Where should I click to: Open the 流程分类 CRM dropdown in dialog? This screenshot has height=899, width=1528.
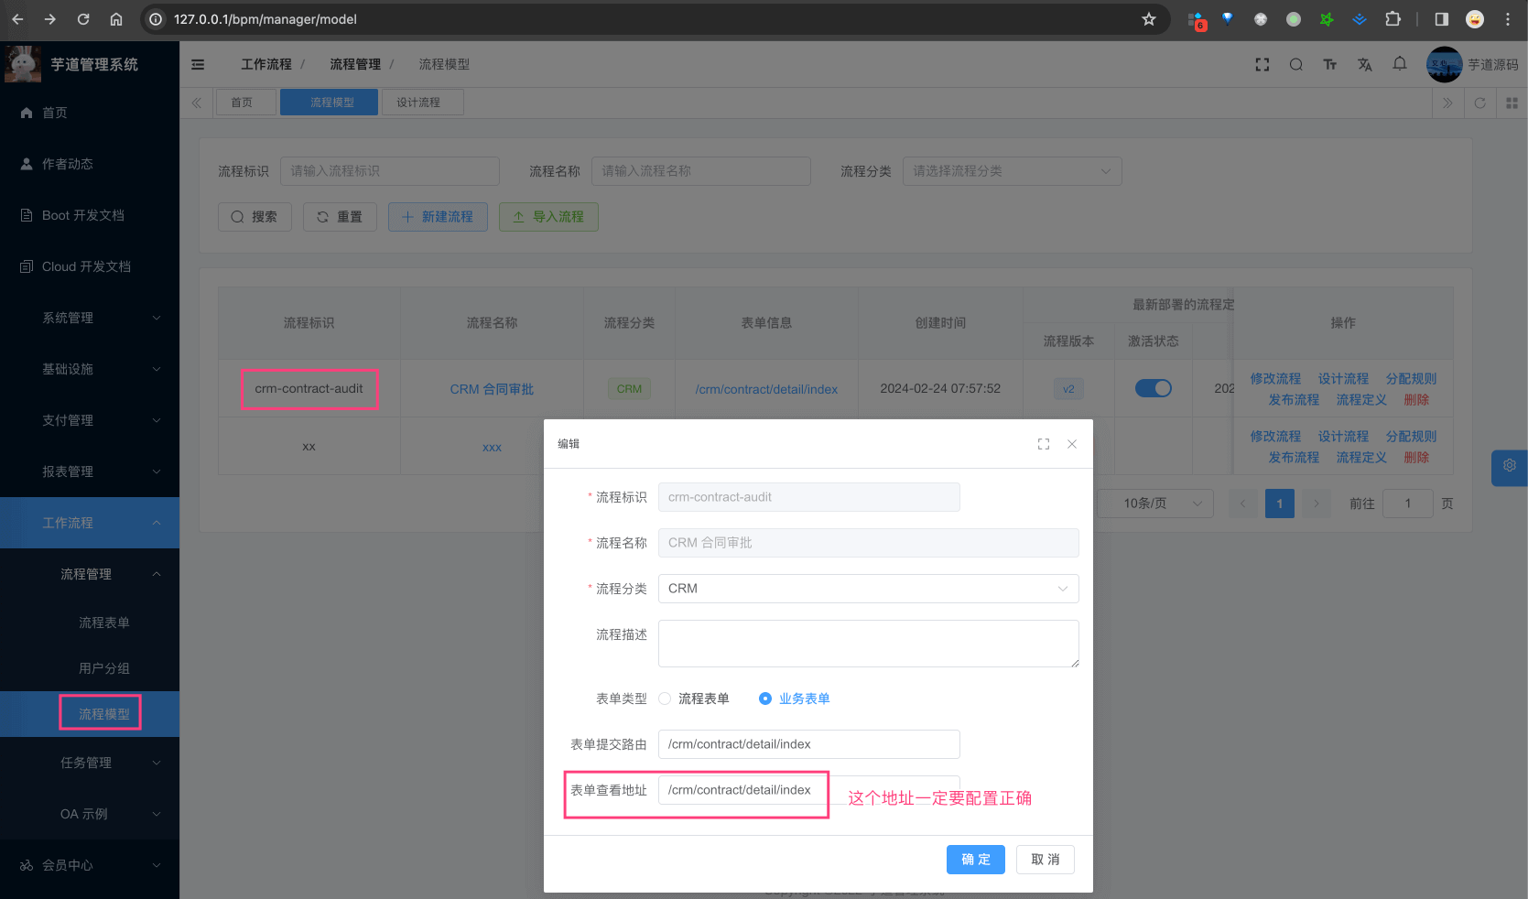click(867, 589)
